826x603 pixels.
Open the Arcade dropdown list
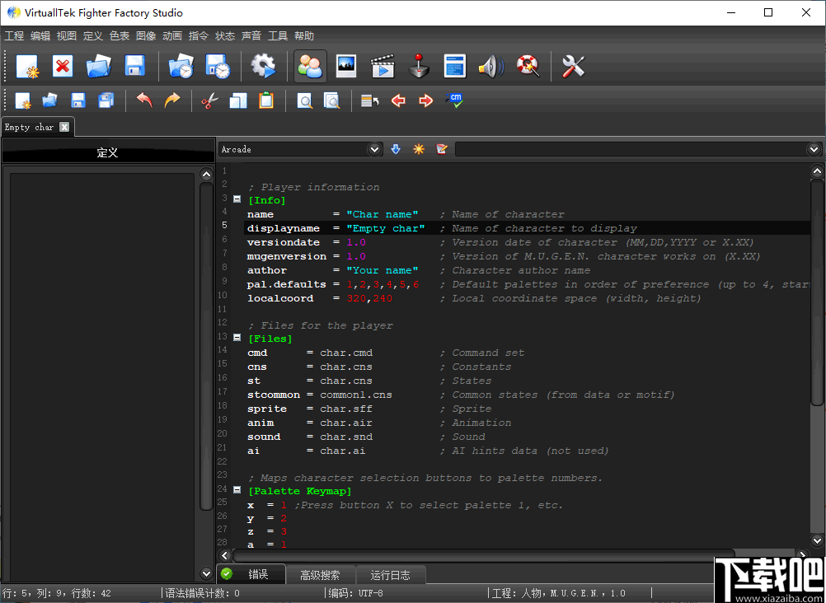pyautogui.click(x=375, y=149)
